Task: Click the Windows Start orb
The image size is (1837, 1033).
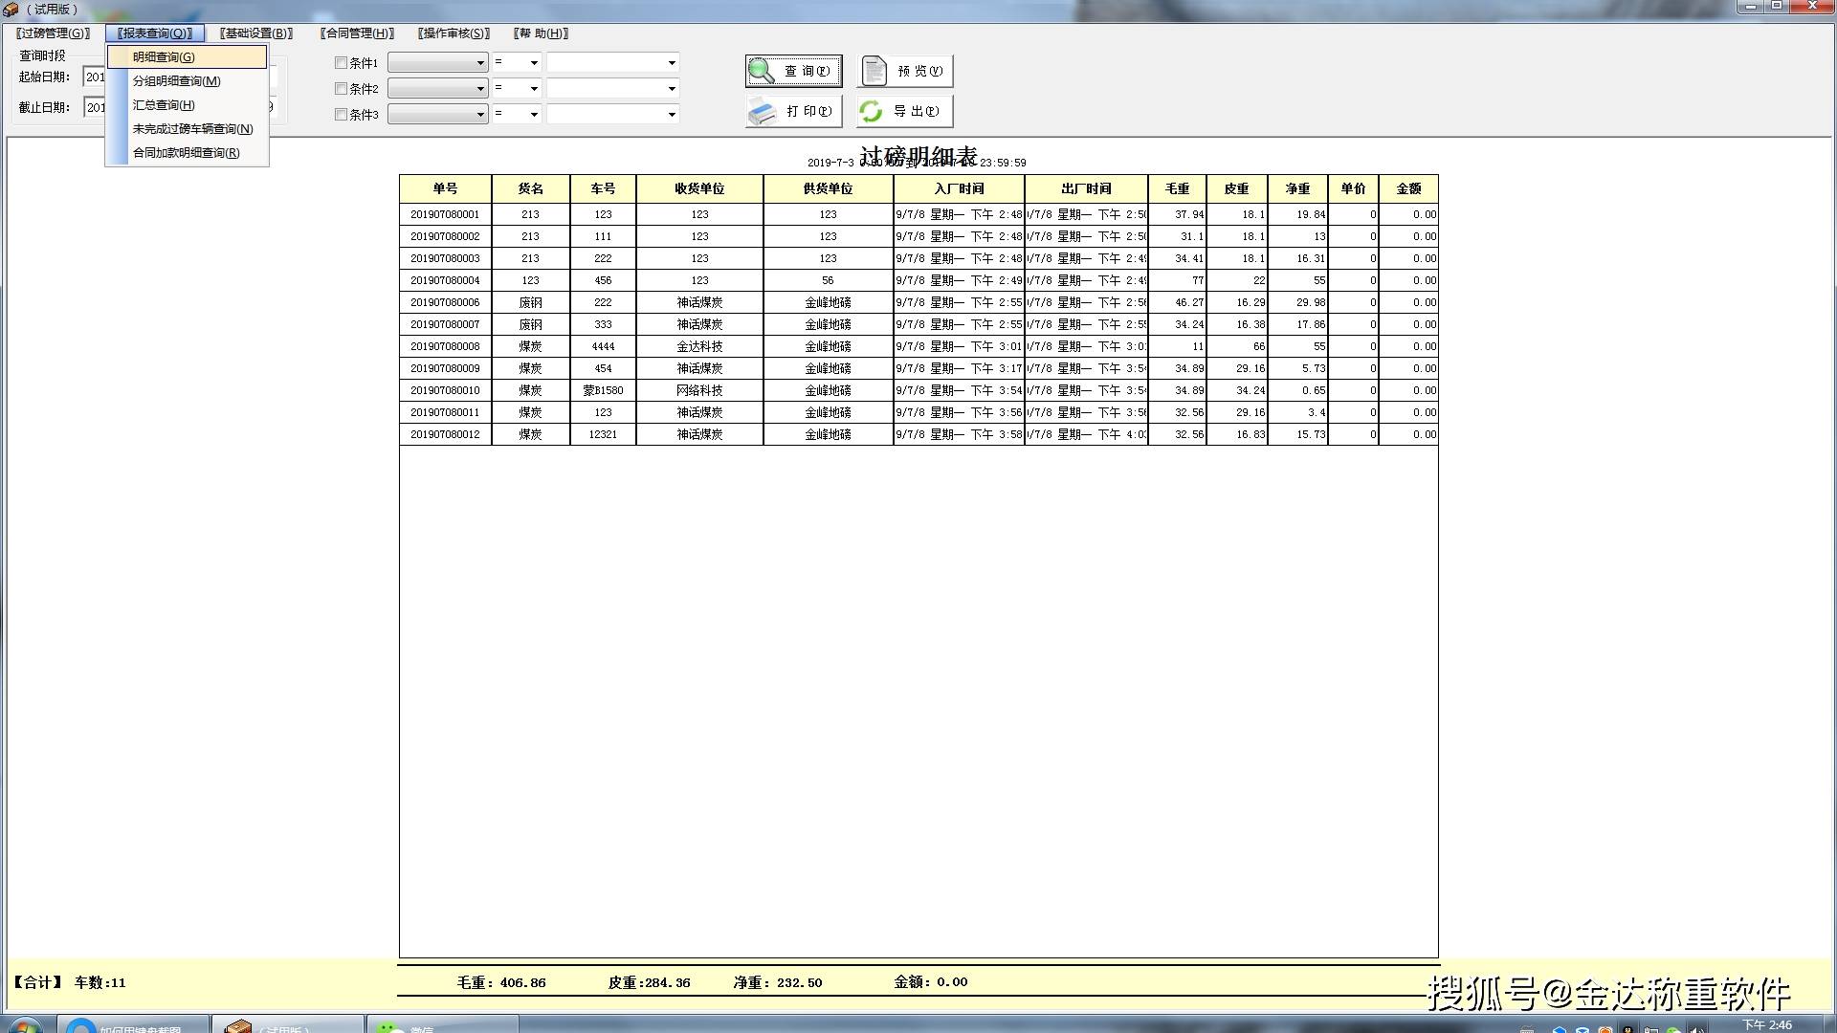Action: coord(23,1026)
